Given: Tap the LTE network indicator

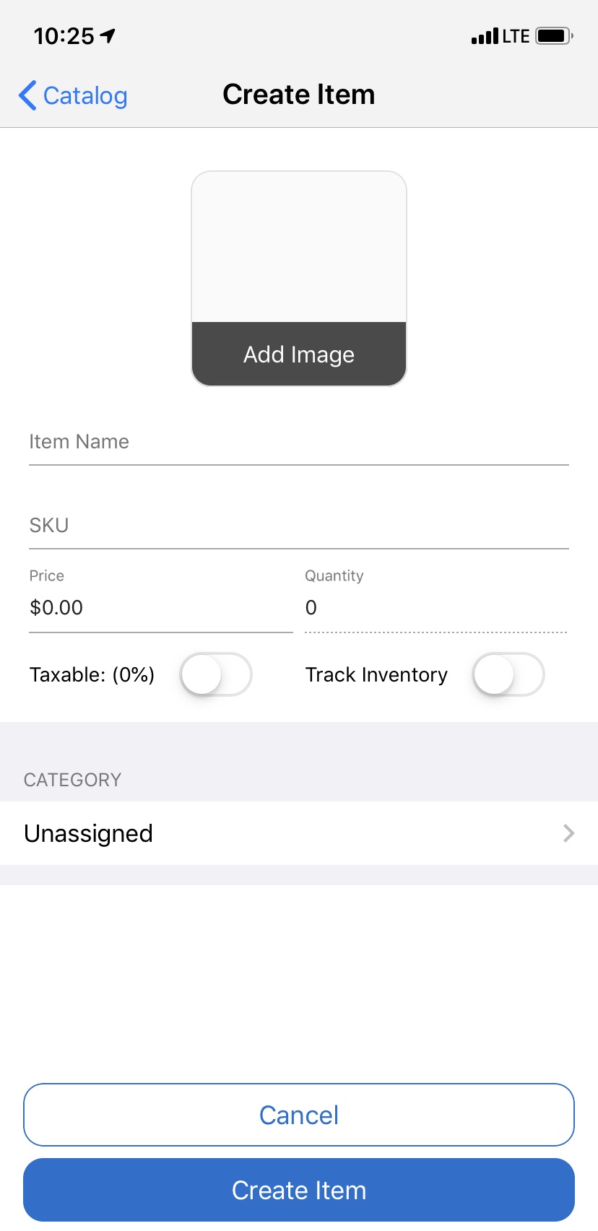Looking at the screenshot, I should tap(516, 36).
